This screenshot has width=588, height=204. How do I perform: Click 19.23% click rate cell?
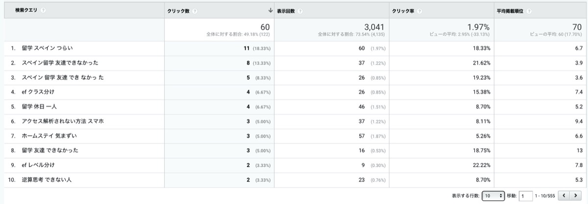481,77
